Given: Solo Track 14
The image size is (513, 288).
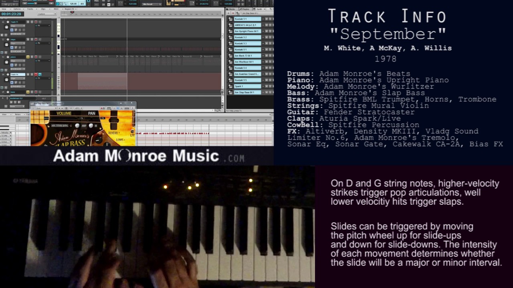Looking at the screenshot, I should [x=32, y=74].
